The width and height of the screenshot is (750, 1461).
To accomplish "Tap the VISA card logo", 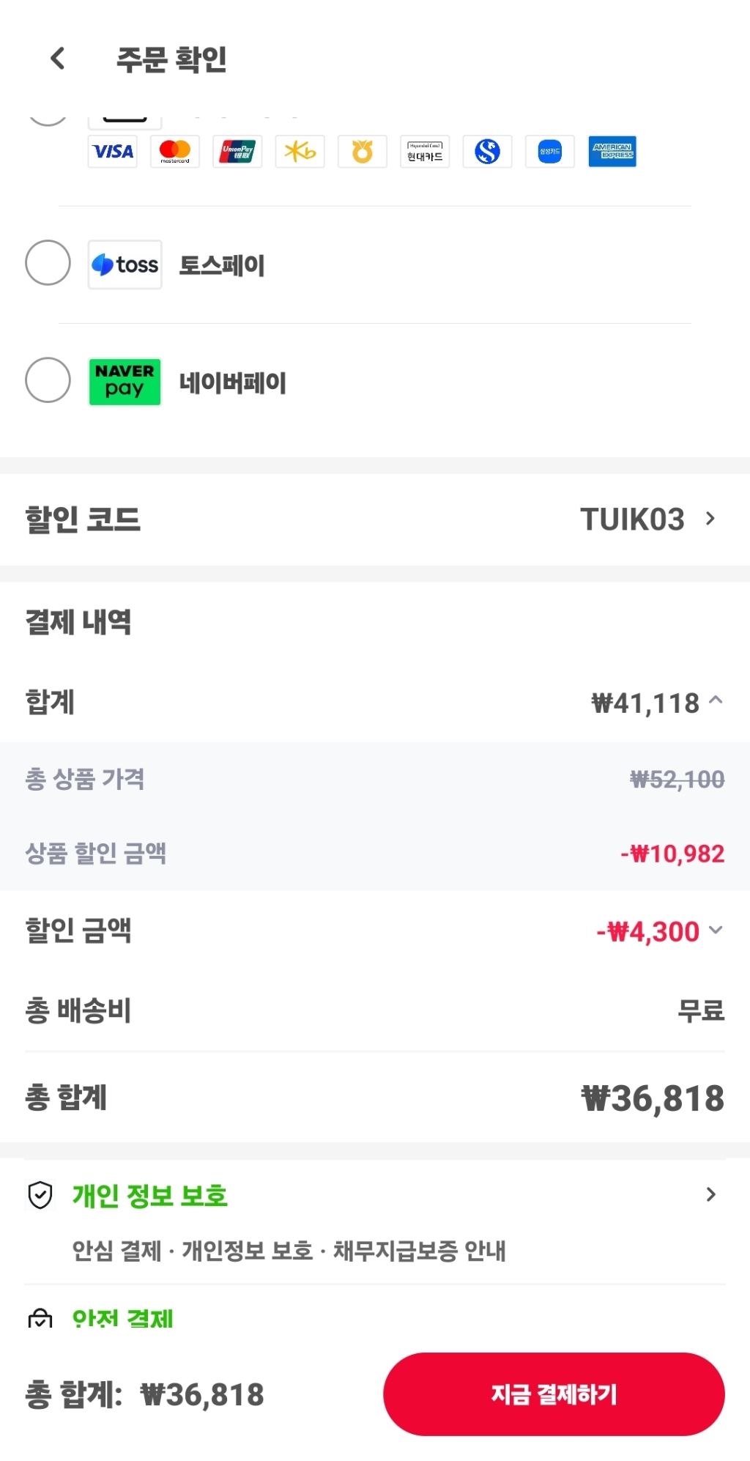I will (x=113, y=152).
